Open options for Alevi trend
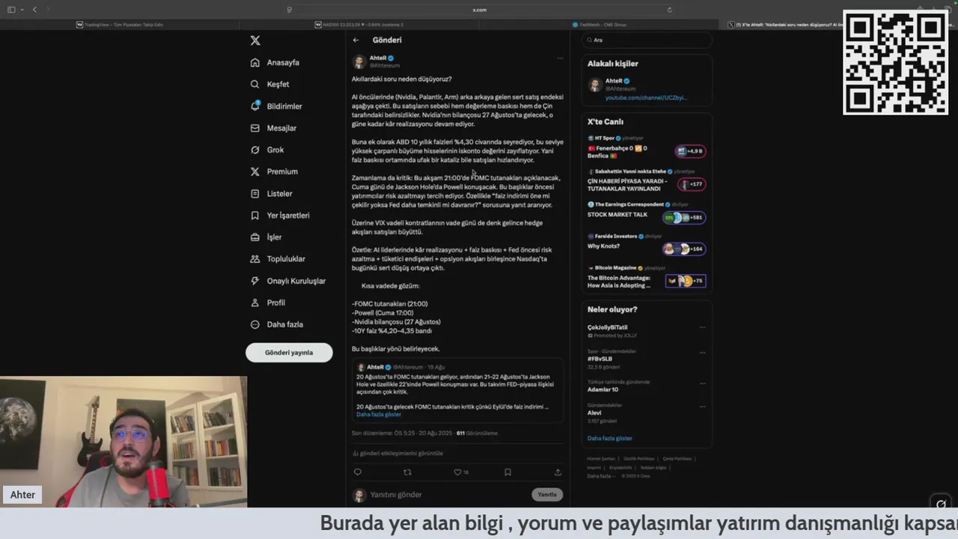This screenshot has width=958, height=539. click(702, 406)
